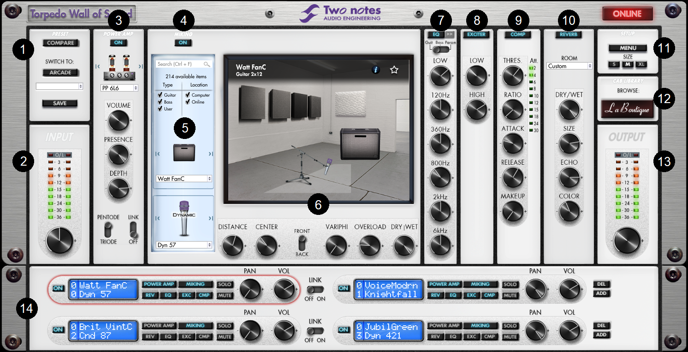Screen dimensions: 688x352
Task: Open the PP 6L6 amp type dropdown
Action: coord(119,88)
